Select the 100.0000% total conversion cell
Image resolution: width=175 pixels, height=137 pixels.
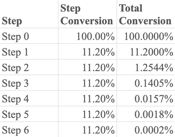[149, 37]
